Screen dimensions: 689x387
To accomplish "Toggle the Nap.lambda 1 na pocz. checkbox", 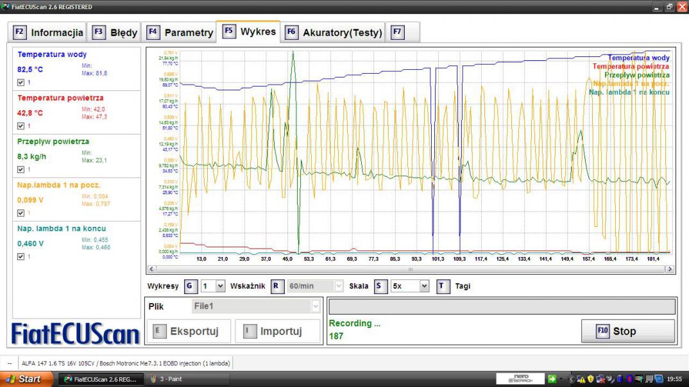I will click(21, 213).
